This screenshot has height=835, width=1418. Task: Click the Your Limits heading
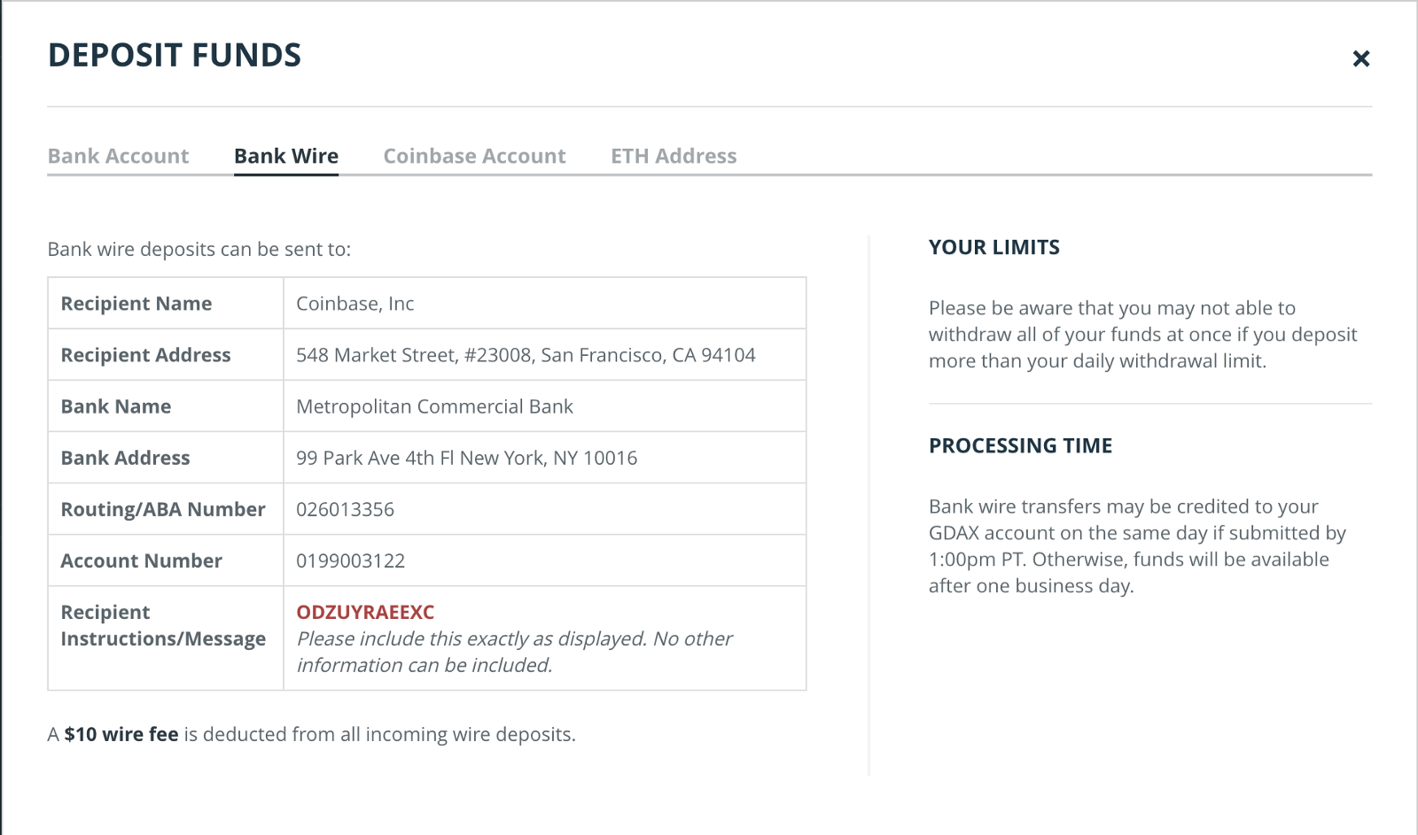(x=993, y=248)
